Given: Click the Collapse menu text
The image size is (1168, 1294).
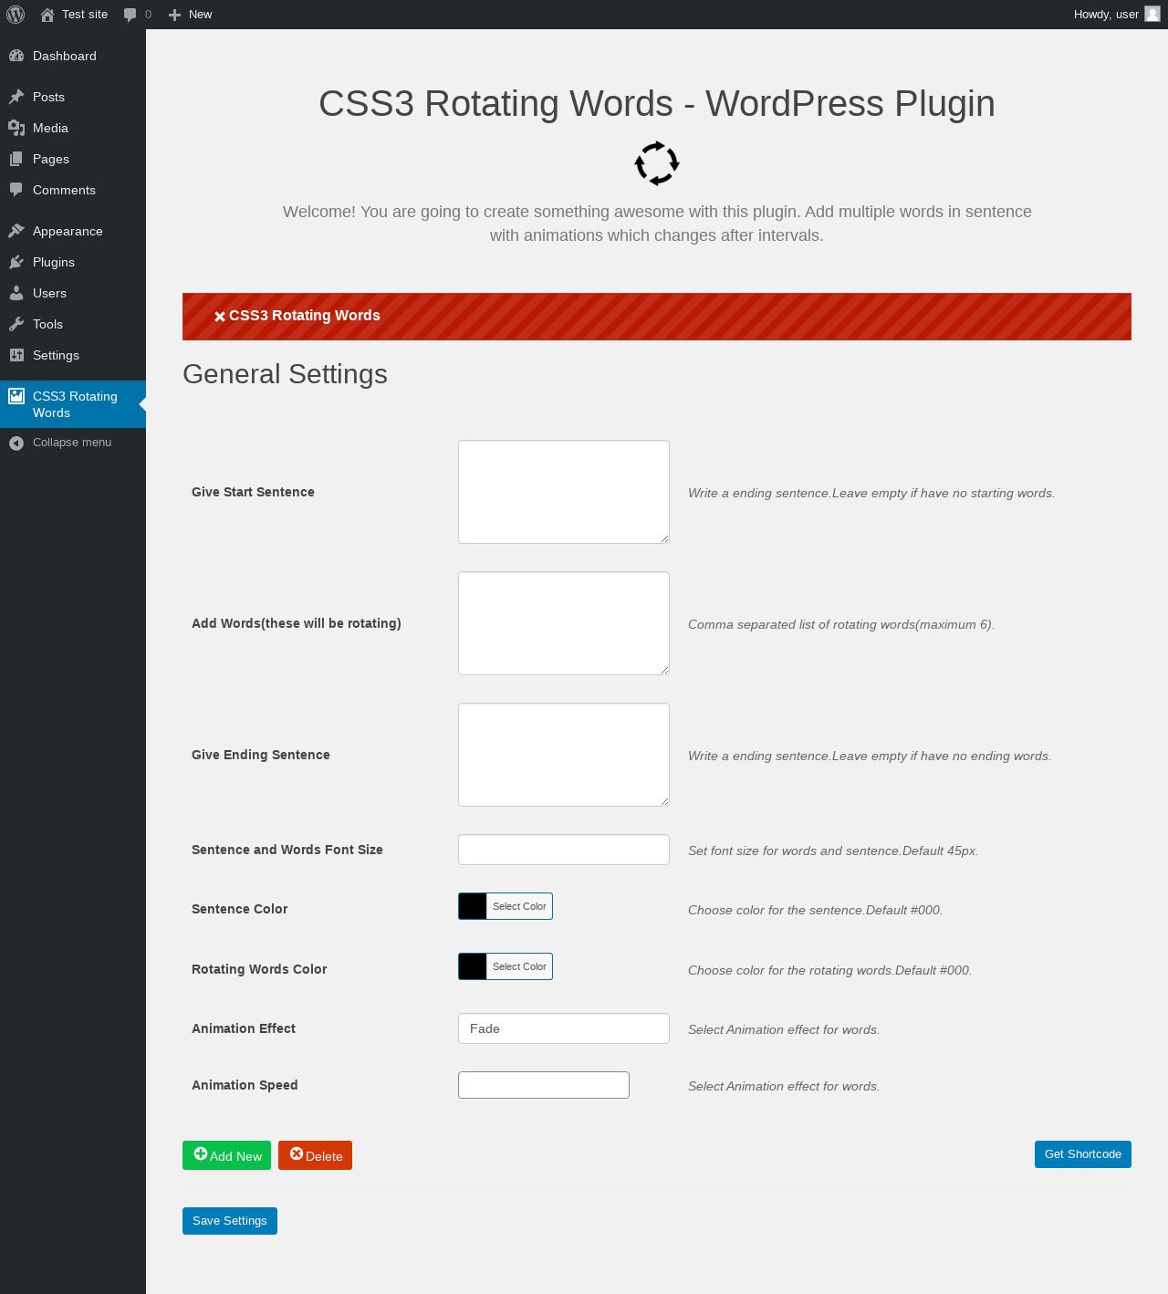Looking at the screenshot, I should click(72, 443).
